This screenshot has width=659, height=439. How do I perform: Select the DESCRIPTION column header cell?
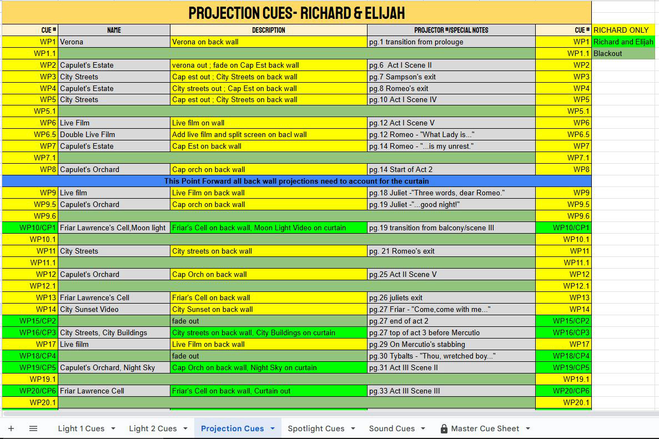(269, 30)
